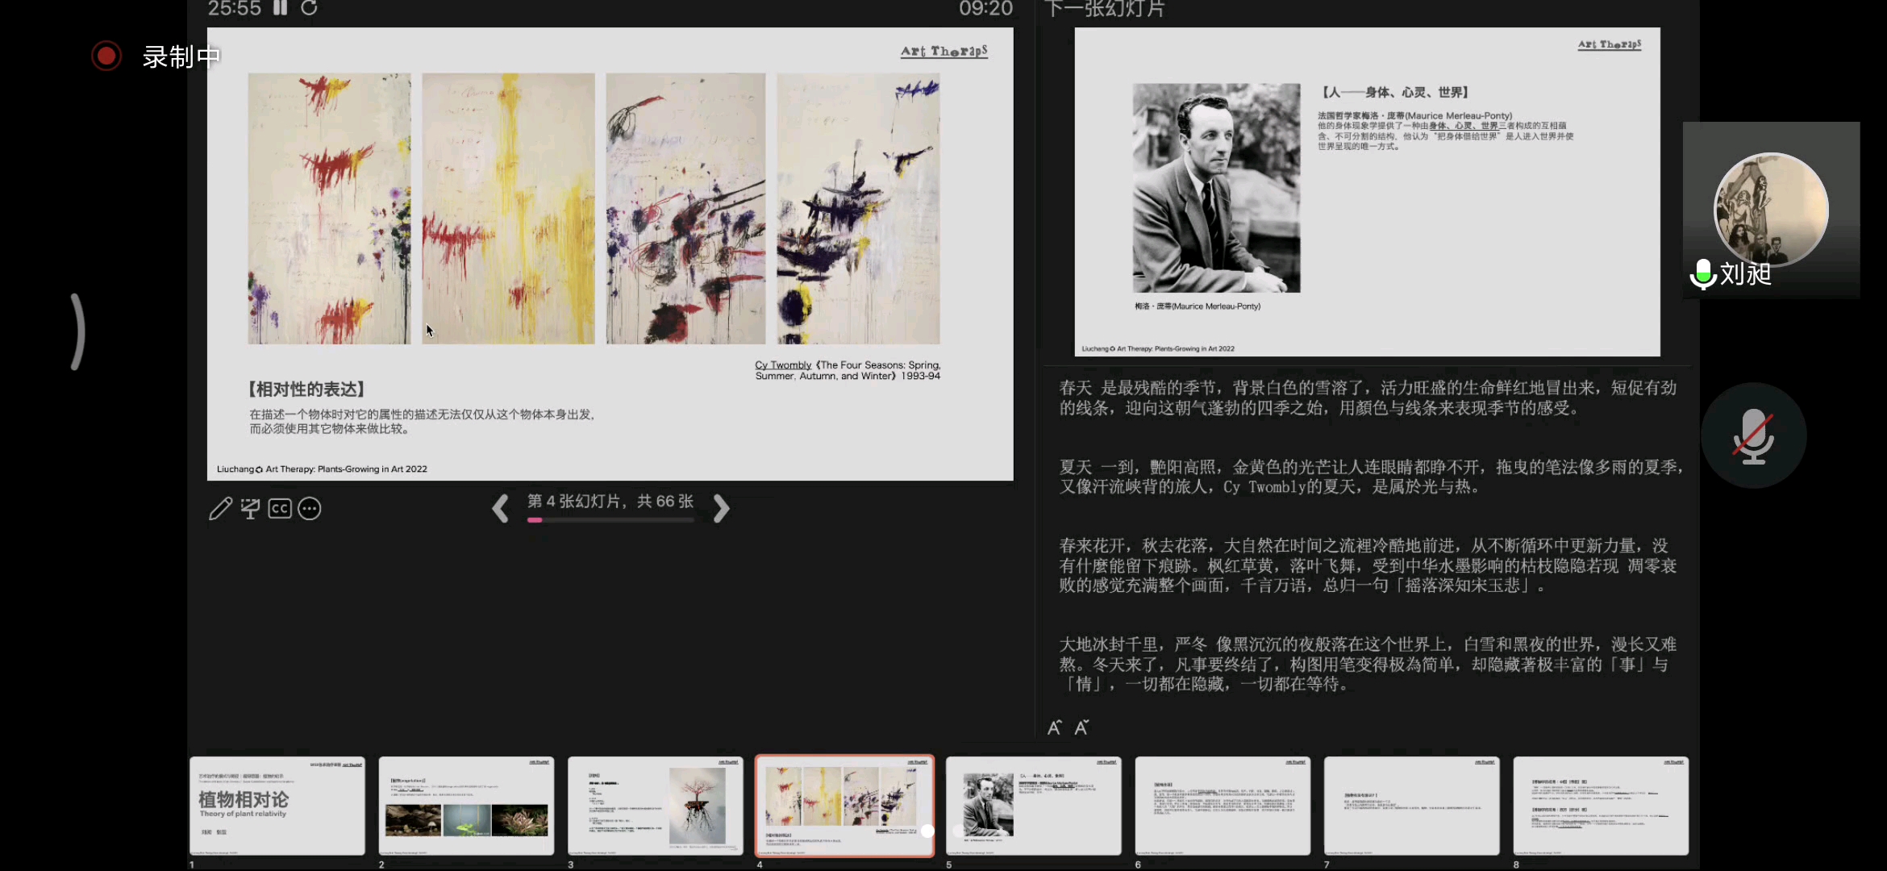
Task: Select slide 3 thumbnail with tree
Action: [655, 806]
